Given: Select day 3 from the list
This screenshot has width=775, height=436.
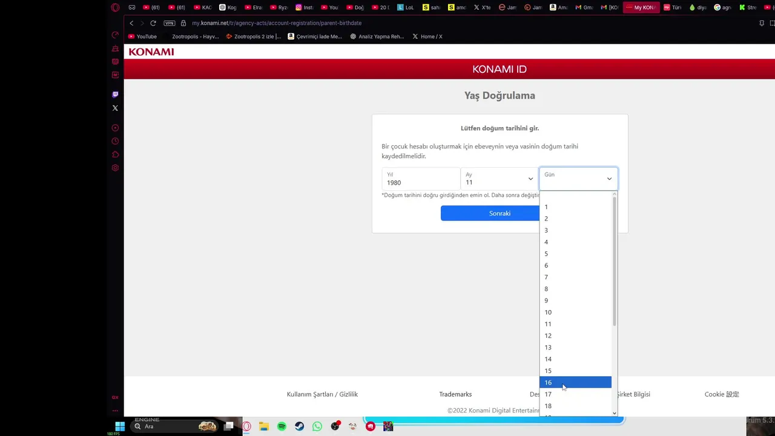Looking at the screenshot, I should point(575,230).
